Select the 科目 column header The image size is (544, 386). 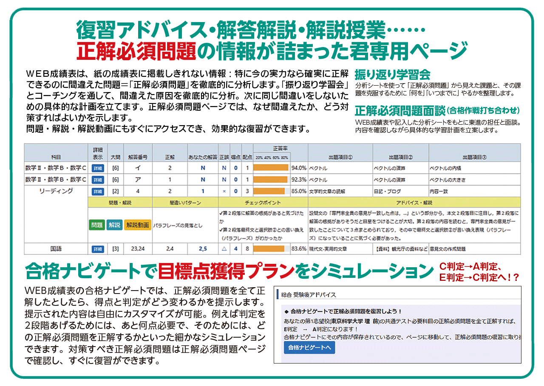tap(56, 157)
